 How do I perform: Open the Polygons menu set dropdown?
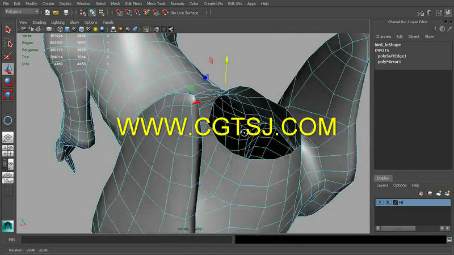coord(22,11)
